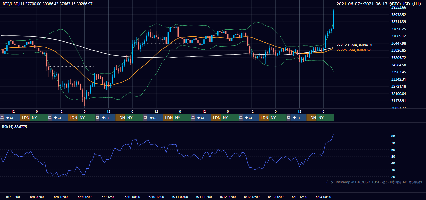Click the 30857.77 price axis label

tap(399, 108)
